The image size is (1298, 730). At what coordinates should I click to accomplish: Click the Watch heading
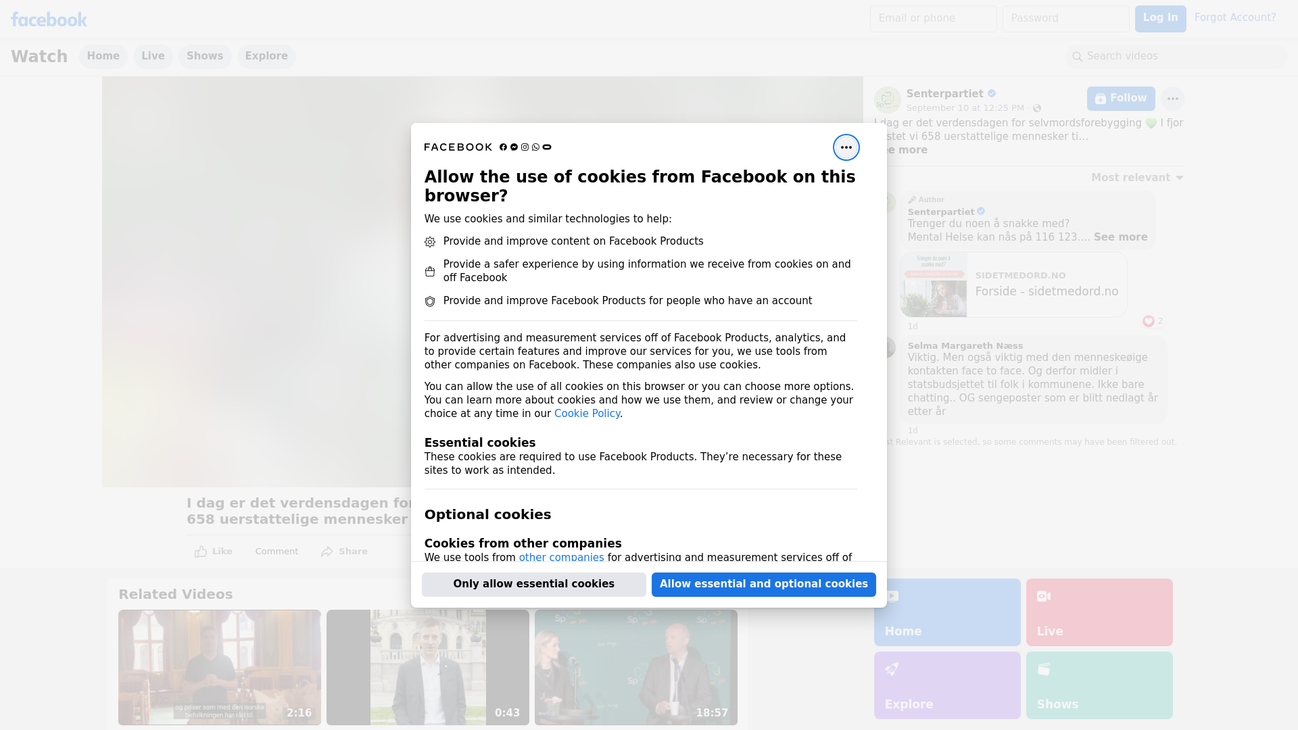[39, 56]
